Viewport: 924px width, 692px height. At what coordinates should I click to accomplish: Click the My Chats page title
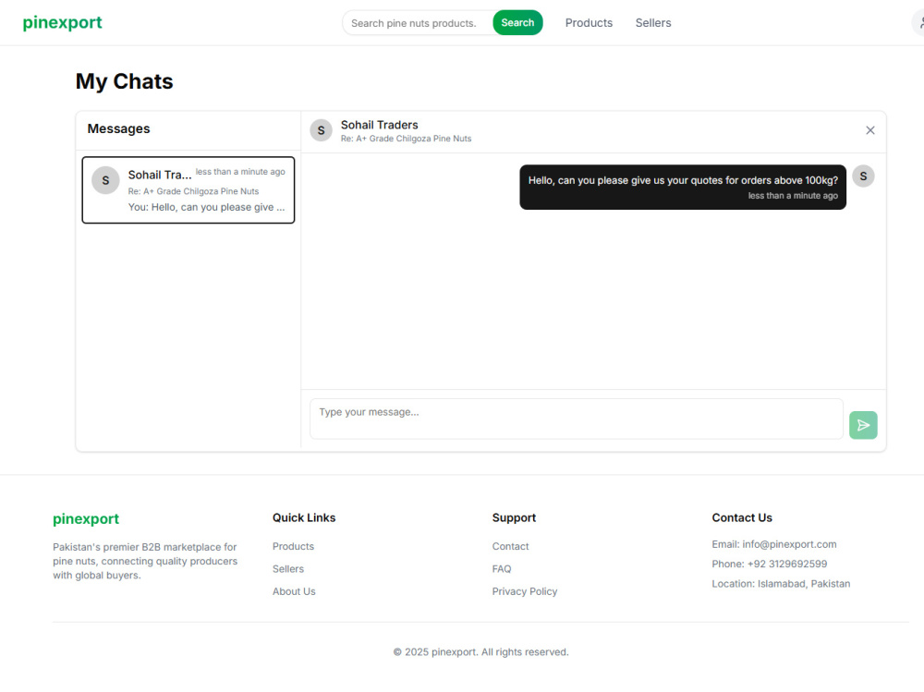coord(125,81)
